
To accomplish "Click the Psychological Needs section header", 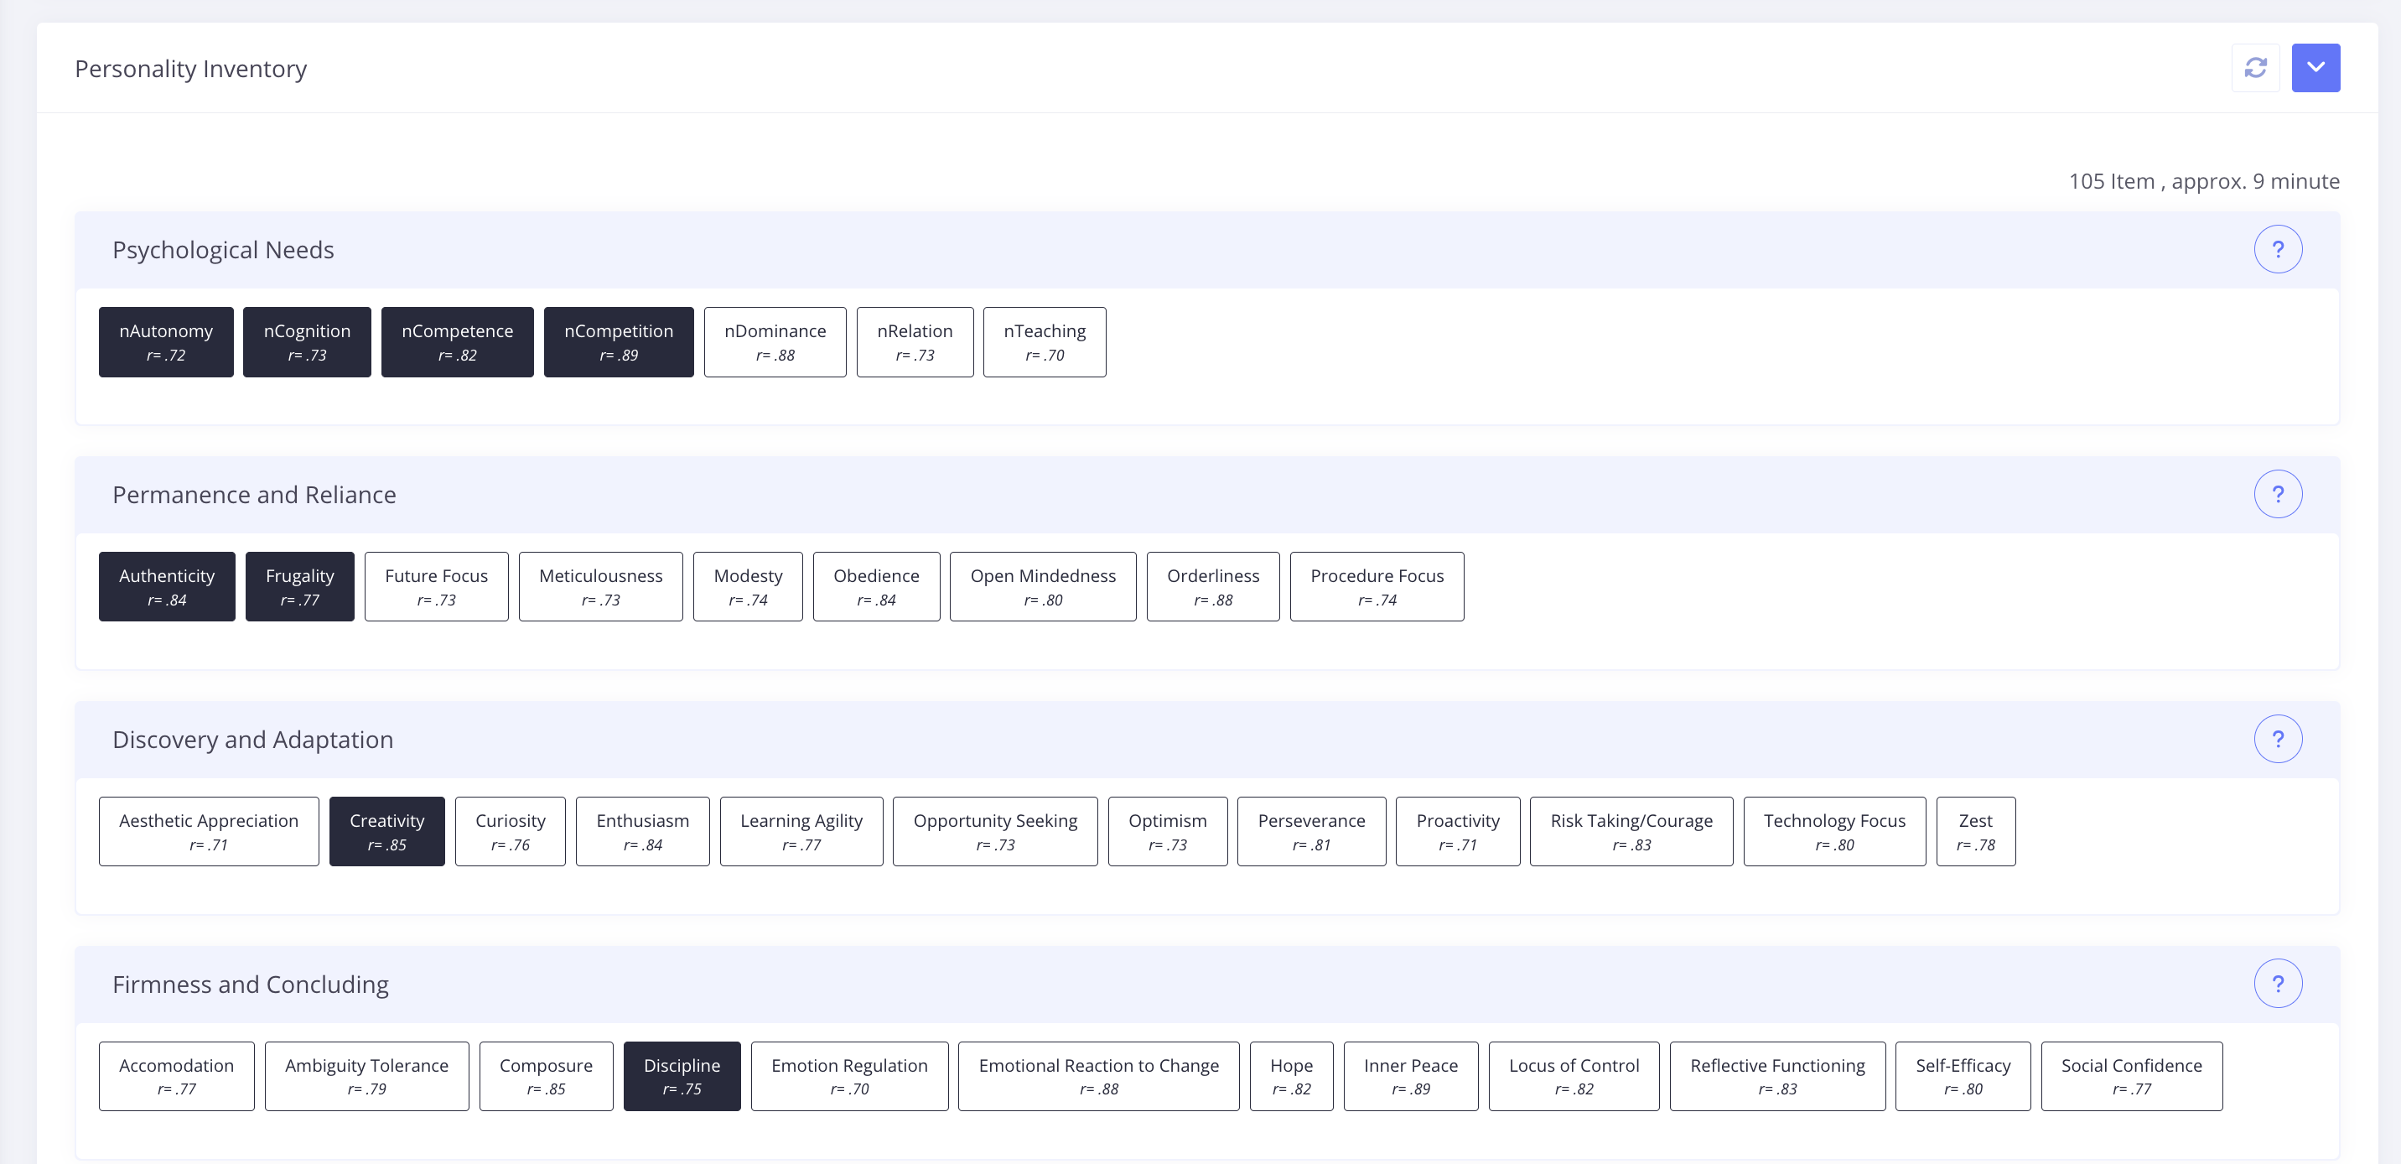I will (223, 250).
